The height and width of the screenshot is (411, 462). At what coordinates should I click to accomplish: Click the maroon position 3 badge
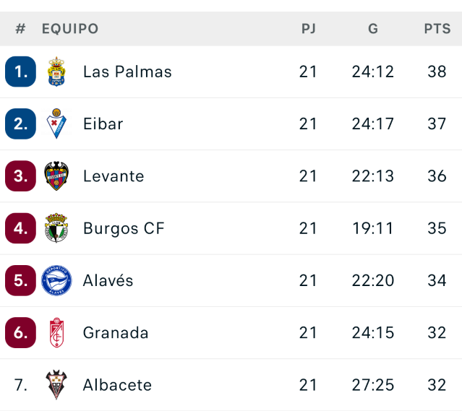20,176
